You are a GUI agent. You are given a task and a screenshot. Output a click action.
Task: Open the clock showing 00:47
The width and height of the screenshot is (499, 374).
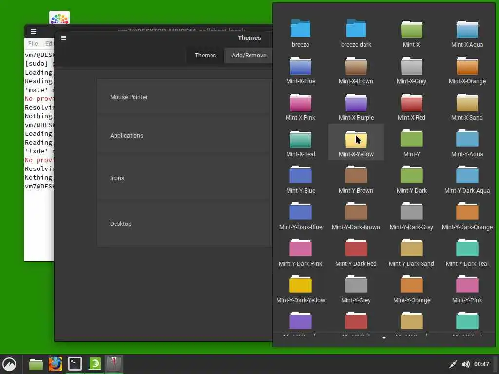[481, 364]
